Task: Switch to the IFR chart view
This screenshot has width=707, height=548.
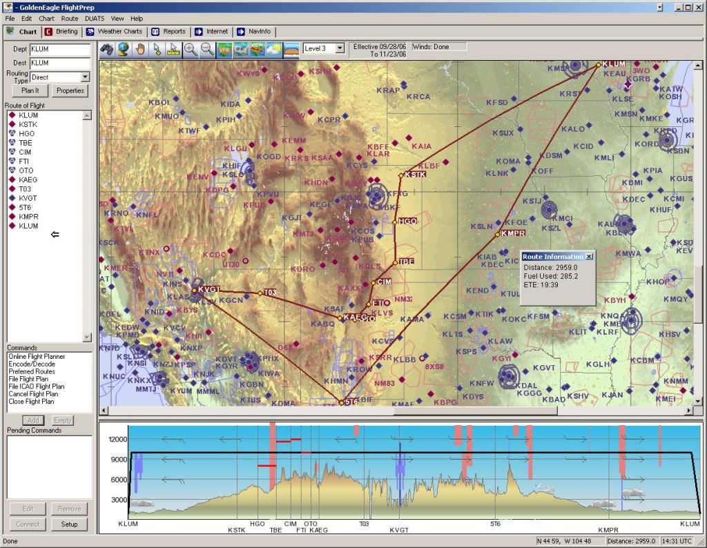Action: (x=241, y=49)
